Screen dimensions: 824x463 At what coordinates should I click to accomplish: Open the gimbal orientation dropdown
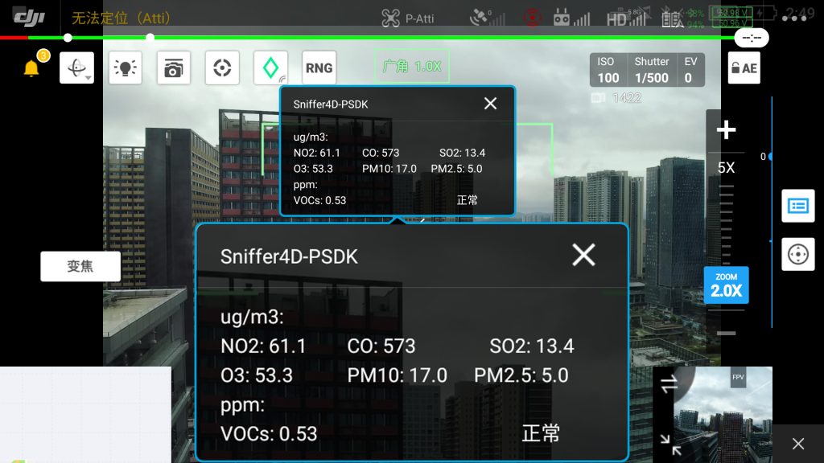pyautogui.click(x=76, y=68)
